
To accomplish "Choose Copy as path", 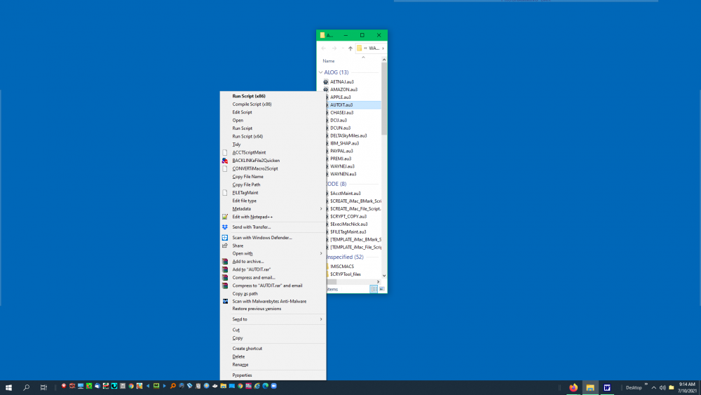I will click(273, 293).
